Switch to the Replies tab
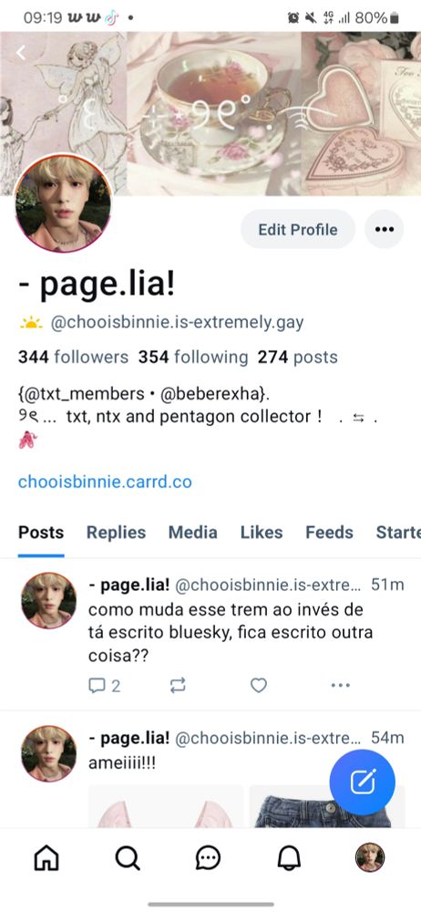 point(117,533)
